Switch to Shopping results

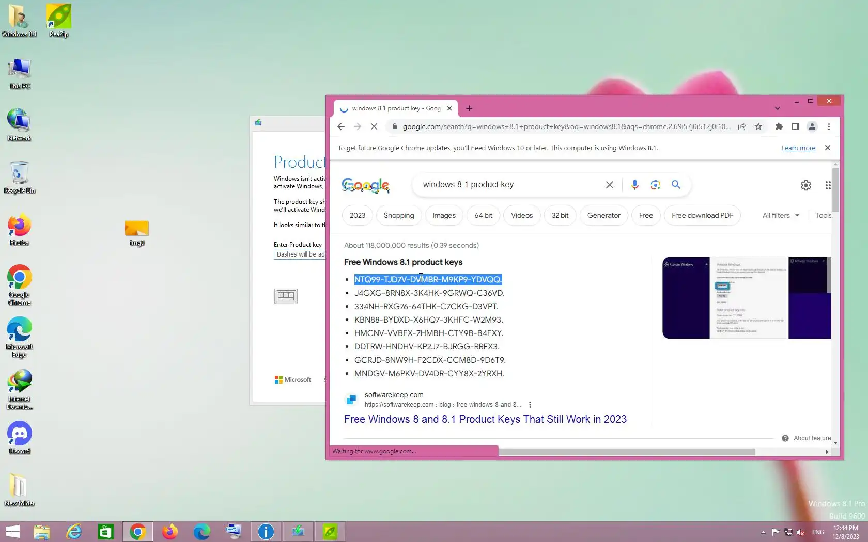click(x=399, y=215)
